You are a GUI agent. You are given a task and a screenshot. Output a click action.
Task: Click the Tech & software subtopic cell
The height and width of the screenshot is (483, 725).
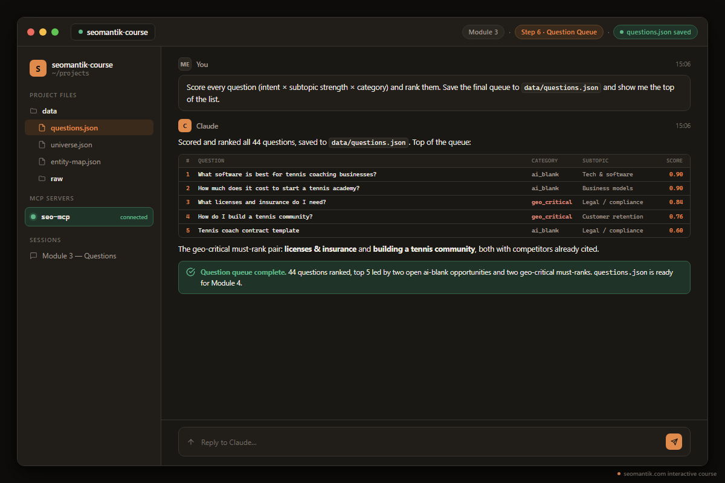[x=608, y=174]
